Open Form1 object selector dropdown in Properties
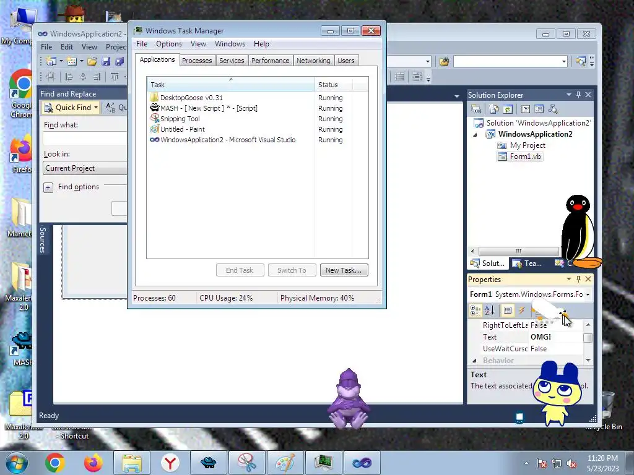The image size is (634, 475). (x=588, y=294)
